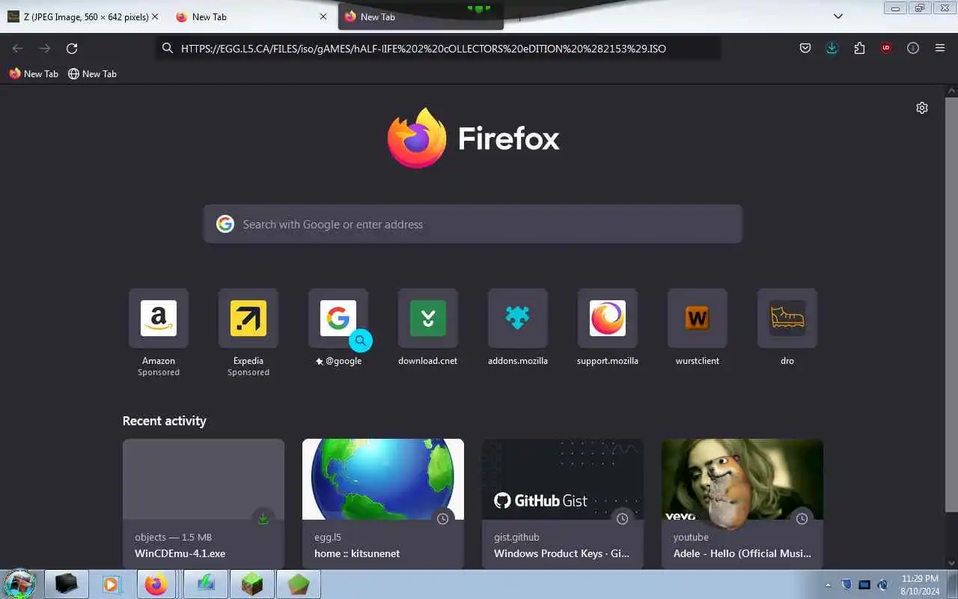Click the search magnifier icon in the address bar
This screenshot has height=599, width=958.
coord(168,49)
